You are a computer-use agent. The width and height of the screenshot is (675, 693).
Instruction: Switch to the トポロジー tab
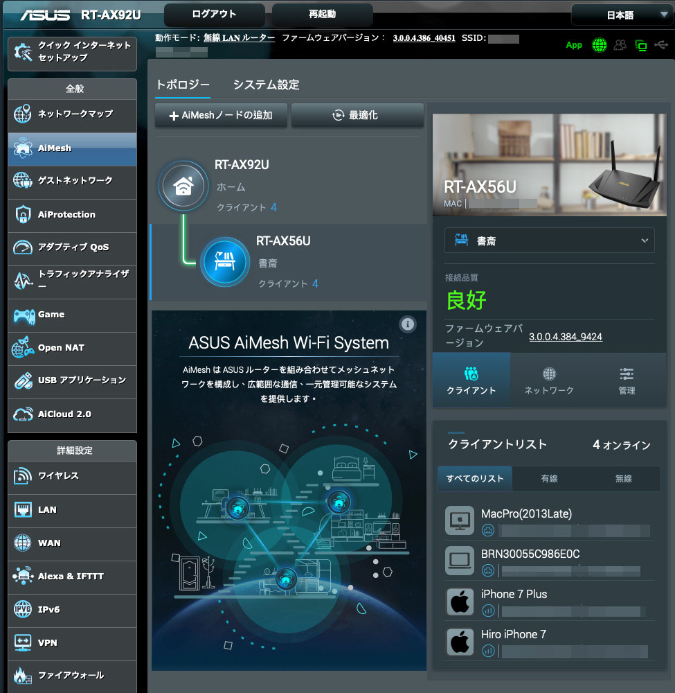(183, 85)
